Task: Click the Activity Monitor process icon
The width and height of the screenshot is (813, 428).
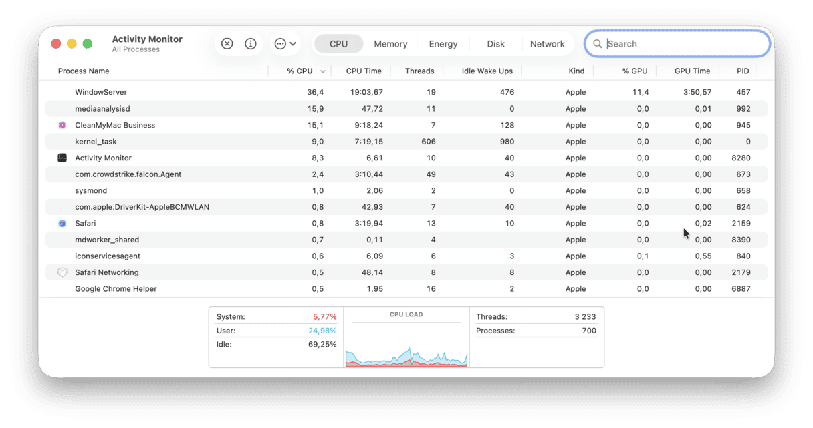Action: [x=62, y=158]
